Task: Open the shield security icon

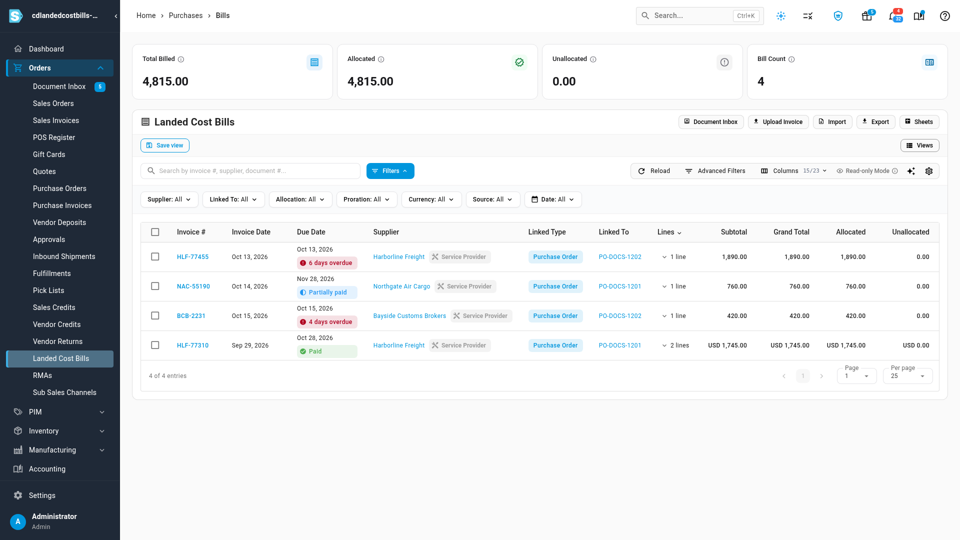Action: coord(838,16)
